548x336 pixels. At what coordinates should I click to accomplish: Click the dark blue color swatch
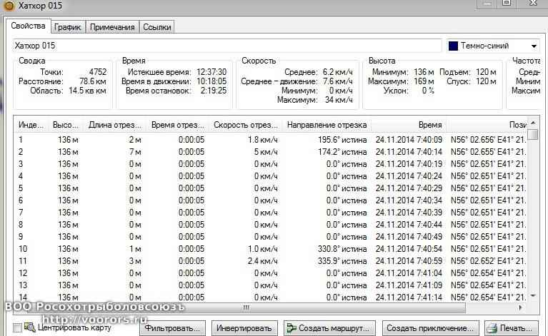(x=453, y=46)
